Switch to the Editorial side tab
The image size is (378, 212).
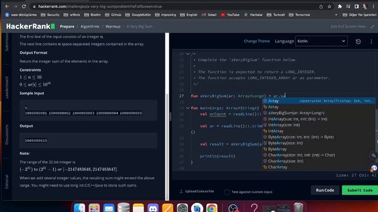6,181
